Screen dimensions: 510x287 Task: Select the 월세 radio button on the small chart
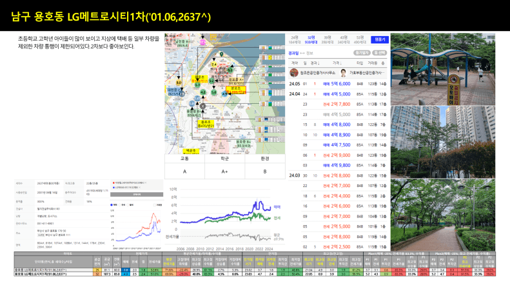[x=128, y=204]
